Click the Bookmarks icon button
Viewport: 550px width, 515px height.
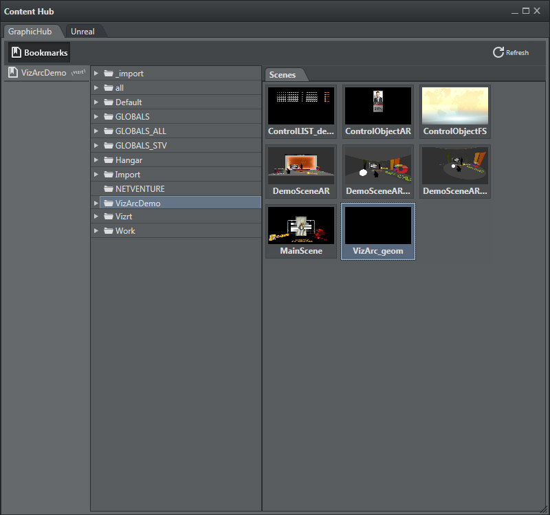click(x=16, y=53)
